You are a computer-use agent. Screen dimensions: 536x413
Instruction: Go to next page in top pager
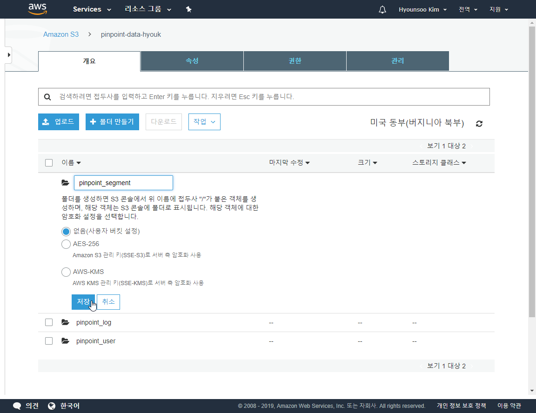click(x=471, y=146)
